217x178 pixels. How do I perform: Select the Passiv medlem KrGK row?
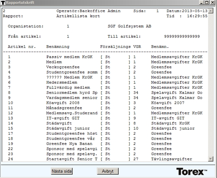105,57
